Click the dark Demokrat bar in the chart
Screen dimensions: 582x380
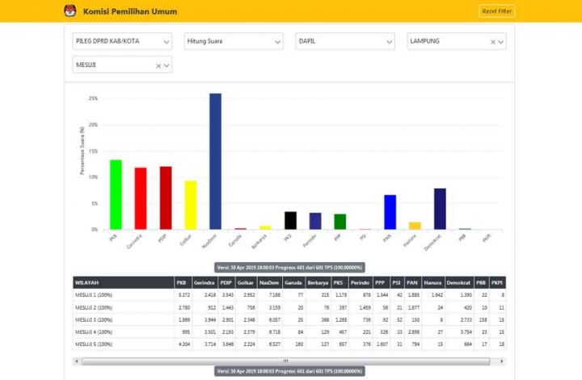pos(440,209)
